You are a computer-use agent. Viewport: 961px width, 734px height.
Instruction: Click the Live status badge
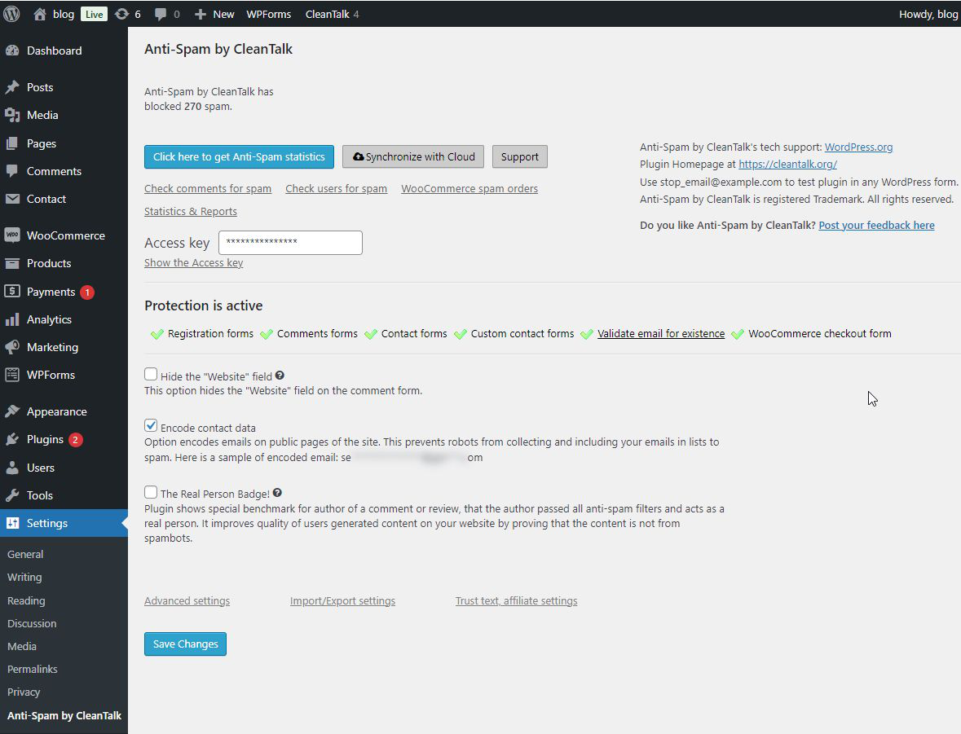pos(94,14)
